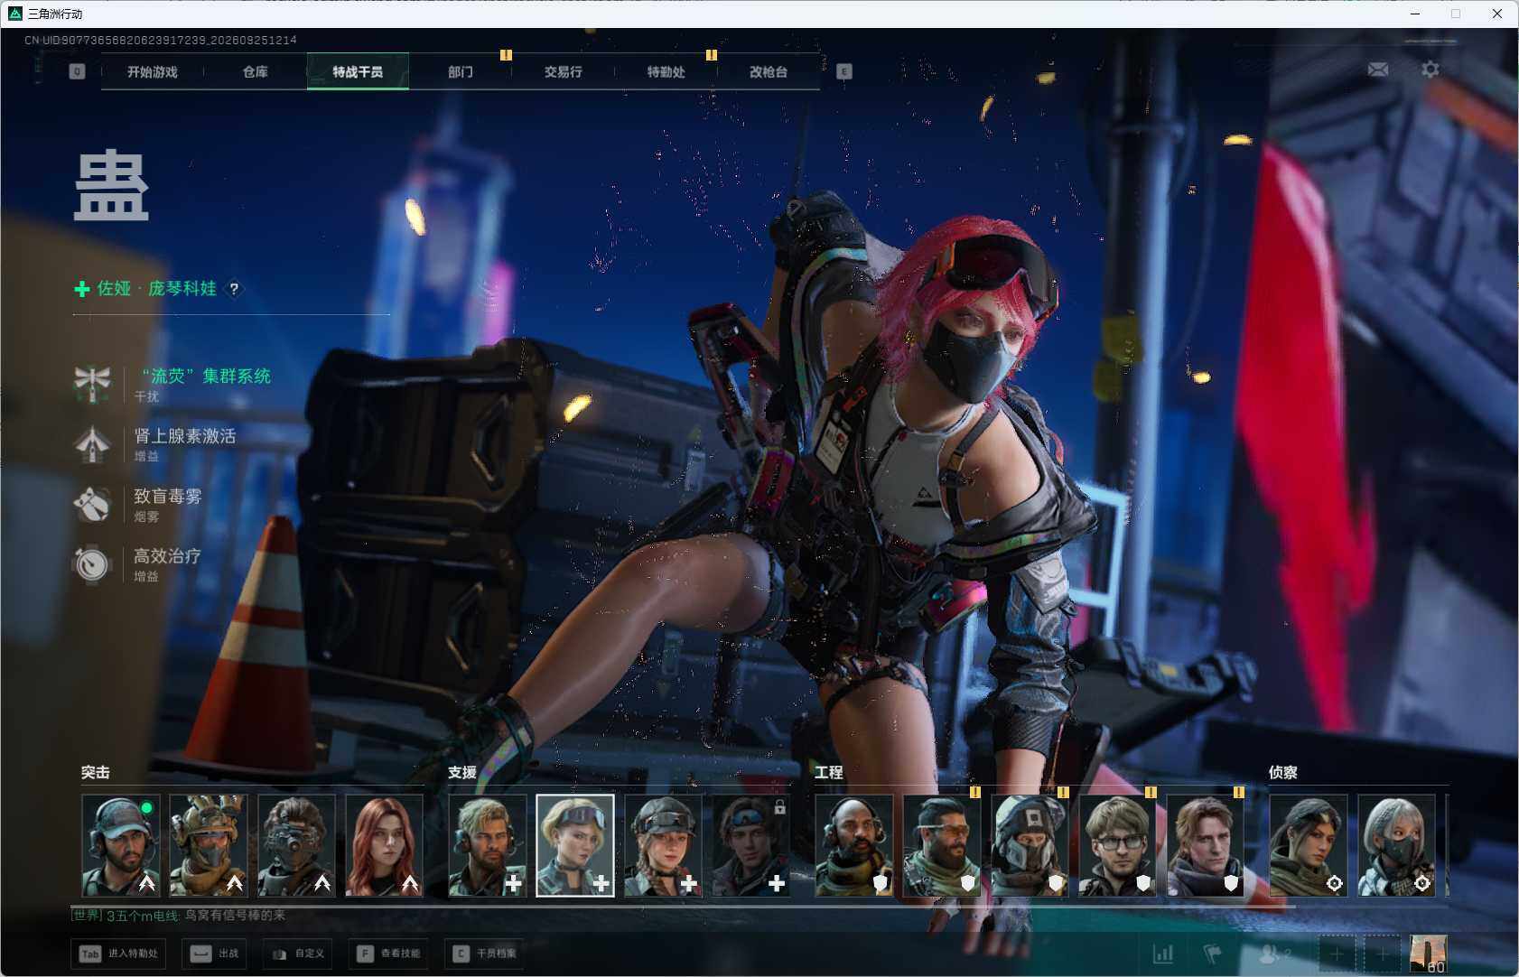Click the 出战 deploy button
The image size is (1519, 977).
216,954
